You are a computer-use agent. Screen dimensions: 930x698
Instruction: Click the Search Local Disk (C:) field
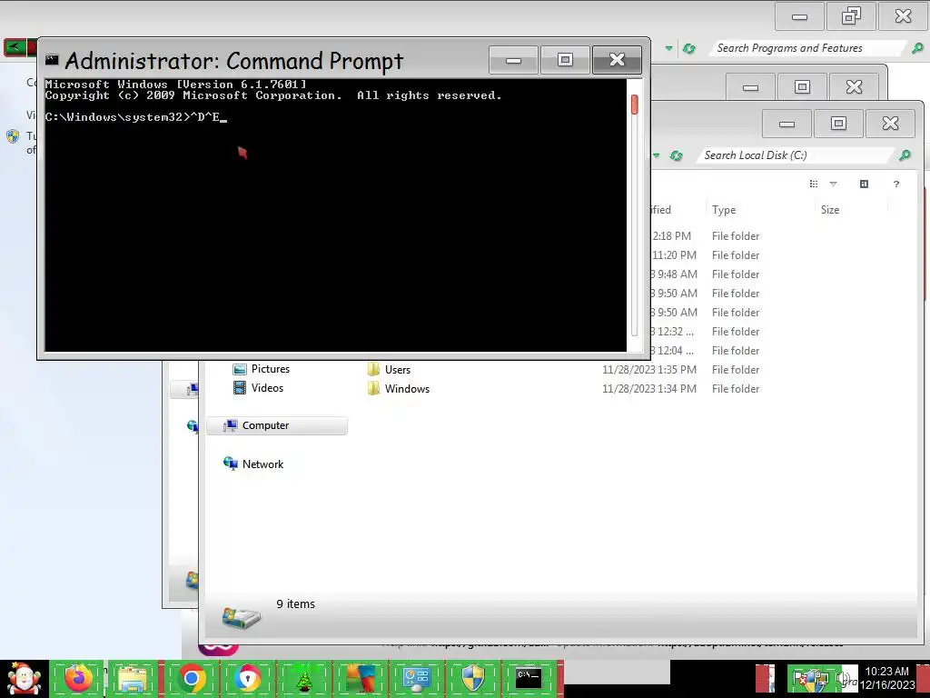(x=796, y=155)
